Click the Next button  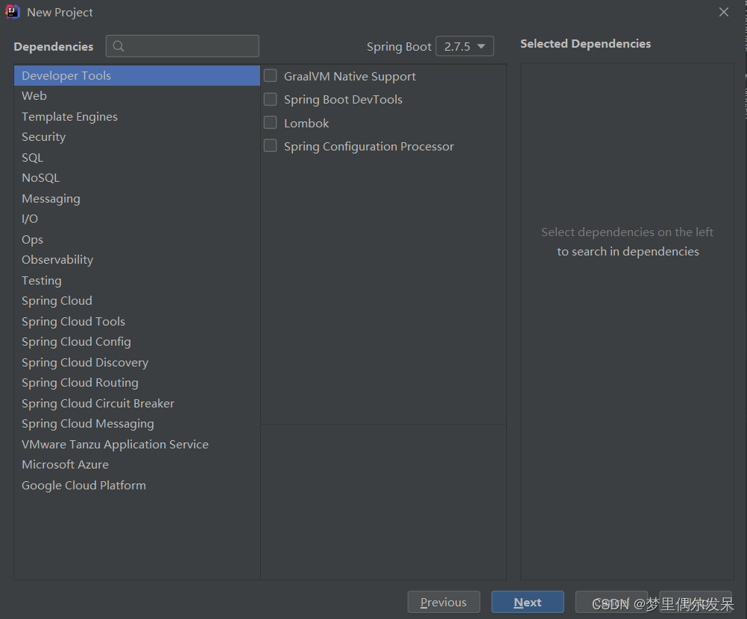527,603
